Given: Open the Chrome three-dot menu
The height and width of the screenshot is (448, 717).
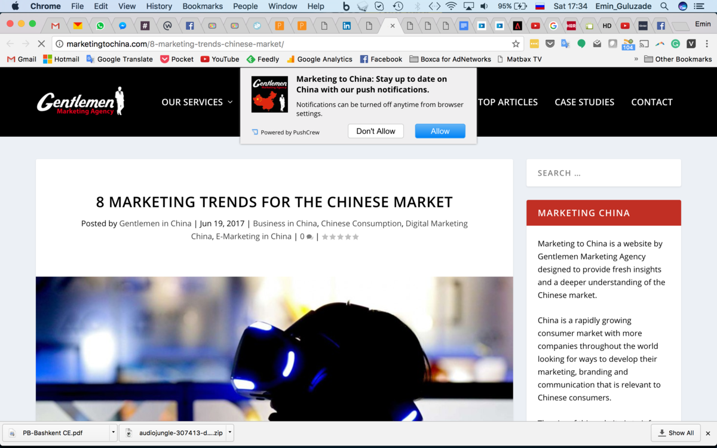Looking at the screenshot, I should pyautogui.click(x=707, y=44).
